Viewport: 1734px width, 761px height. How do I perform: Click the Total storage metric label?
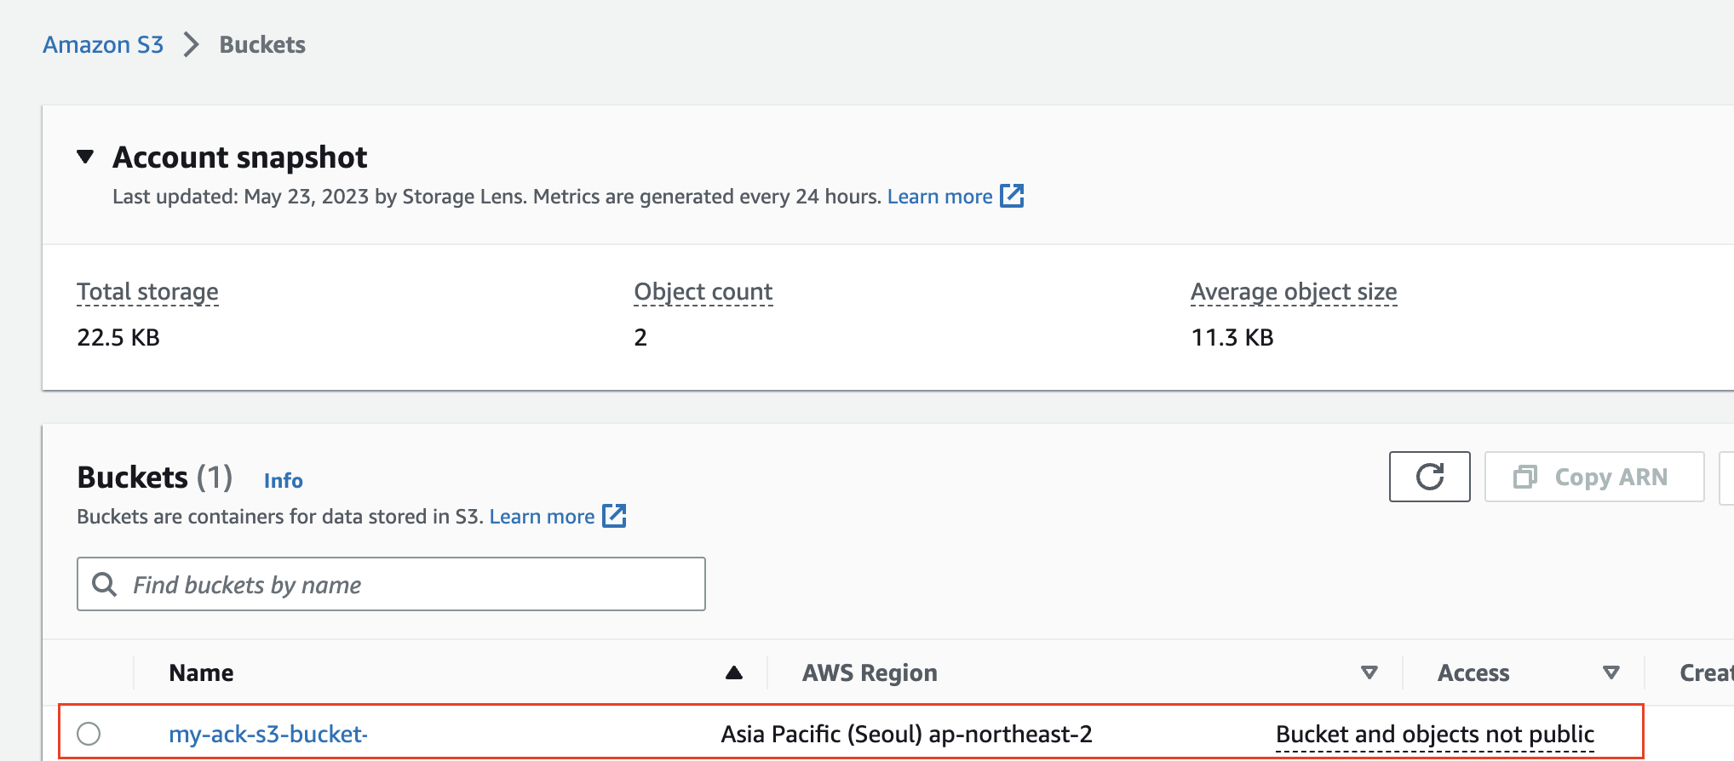click(x=147, y=292)
